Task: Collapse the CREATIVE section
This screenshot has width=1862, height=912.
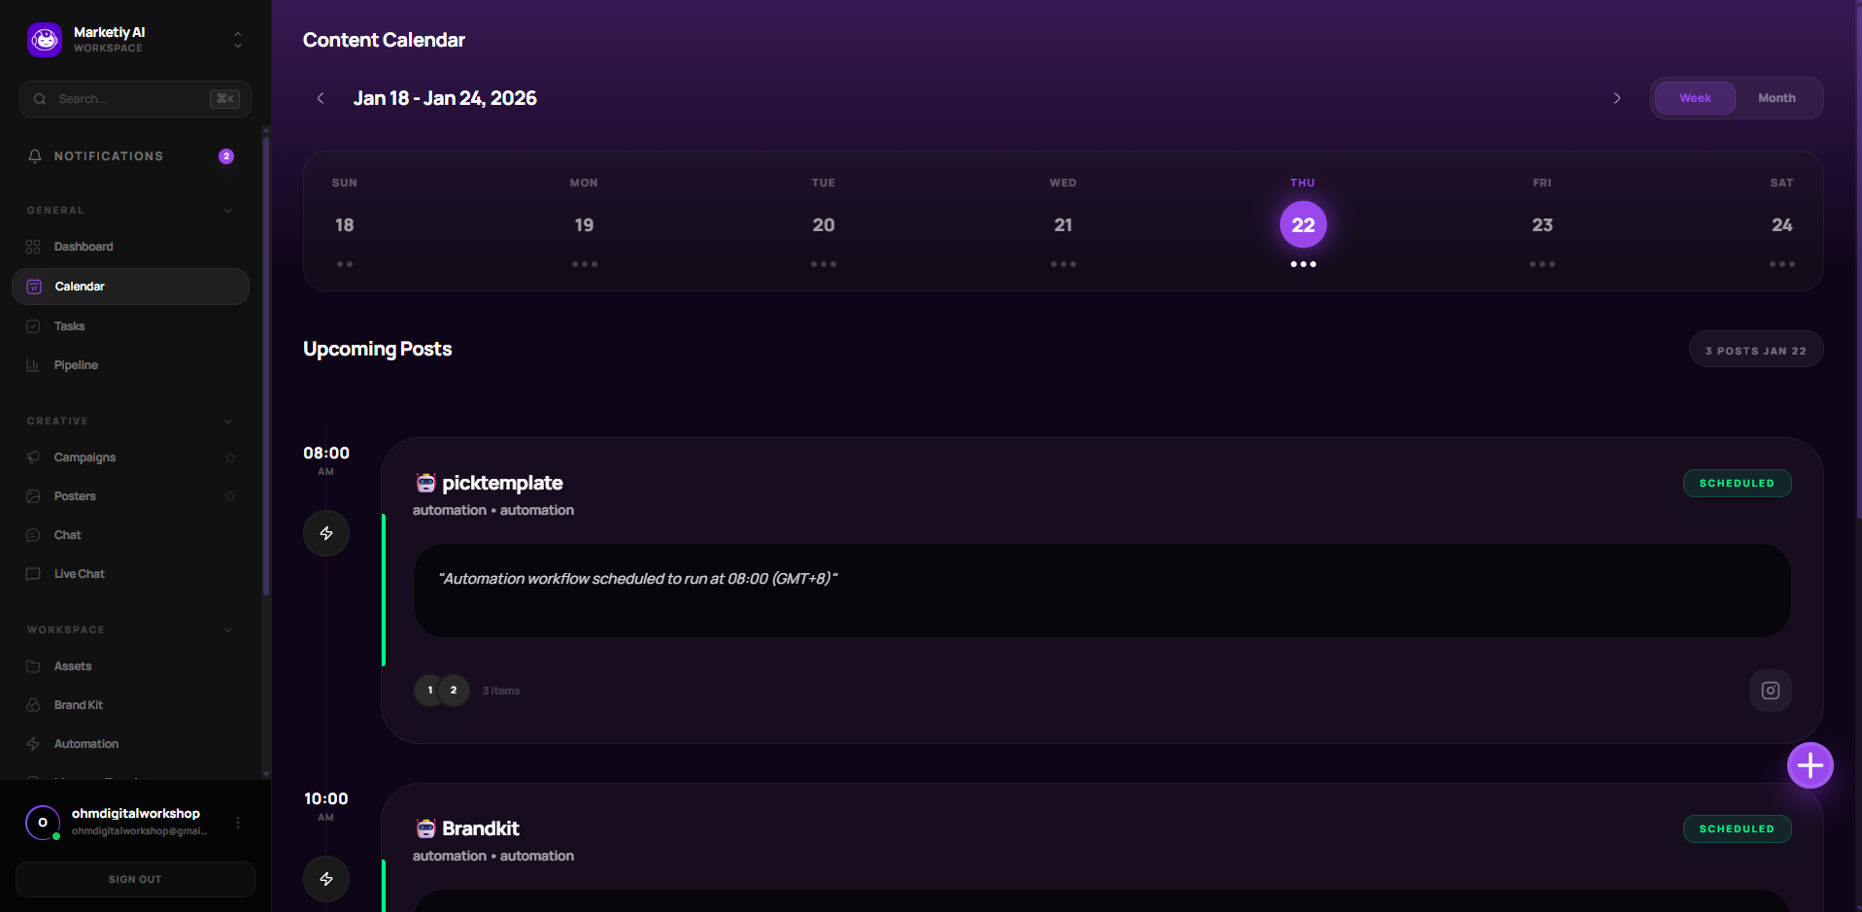Action: click(x=228, y=421)
